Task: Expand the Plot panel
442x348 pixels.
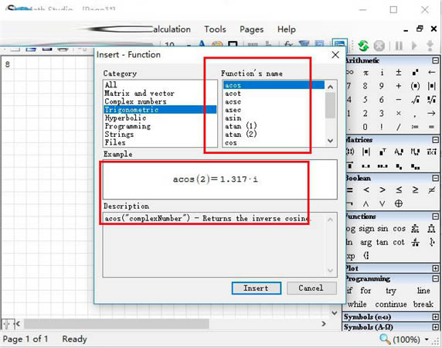Action: coord(436,268)
